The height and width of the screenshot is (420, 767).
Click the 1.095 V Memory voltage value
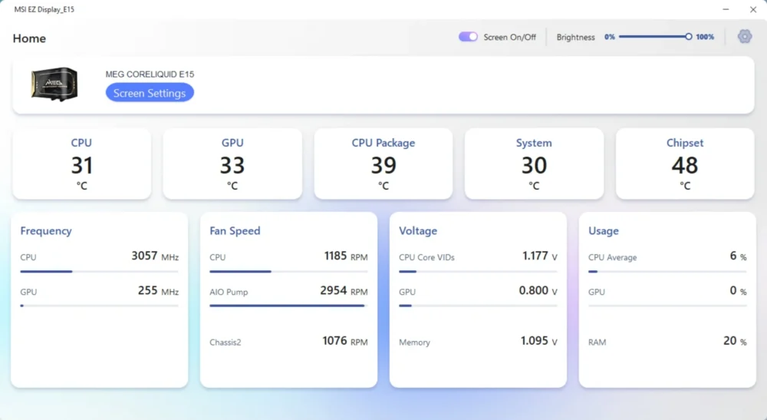coord(538,341)
